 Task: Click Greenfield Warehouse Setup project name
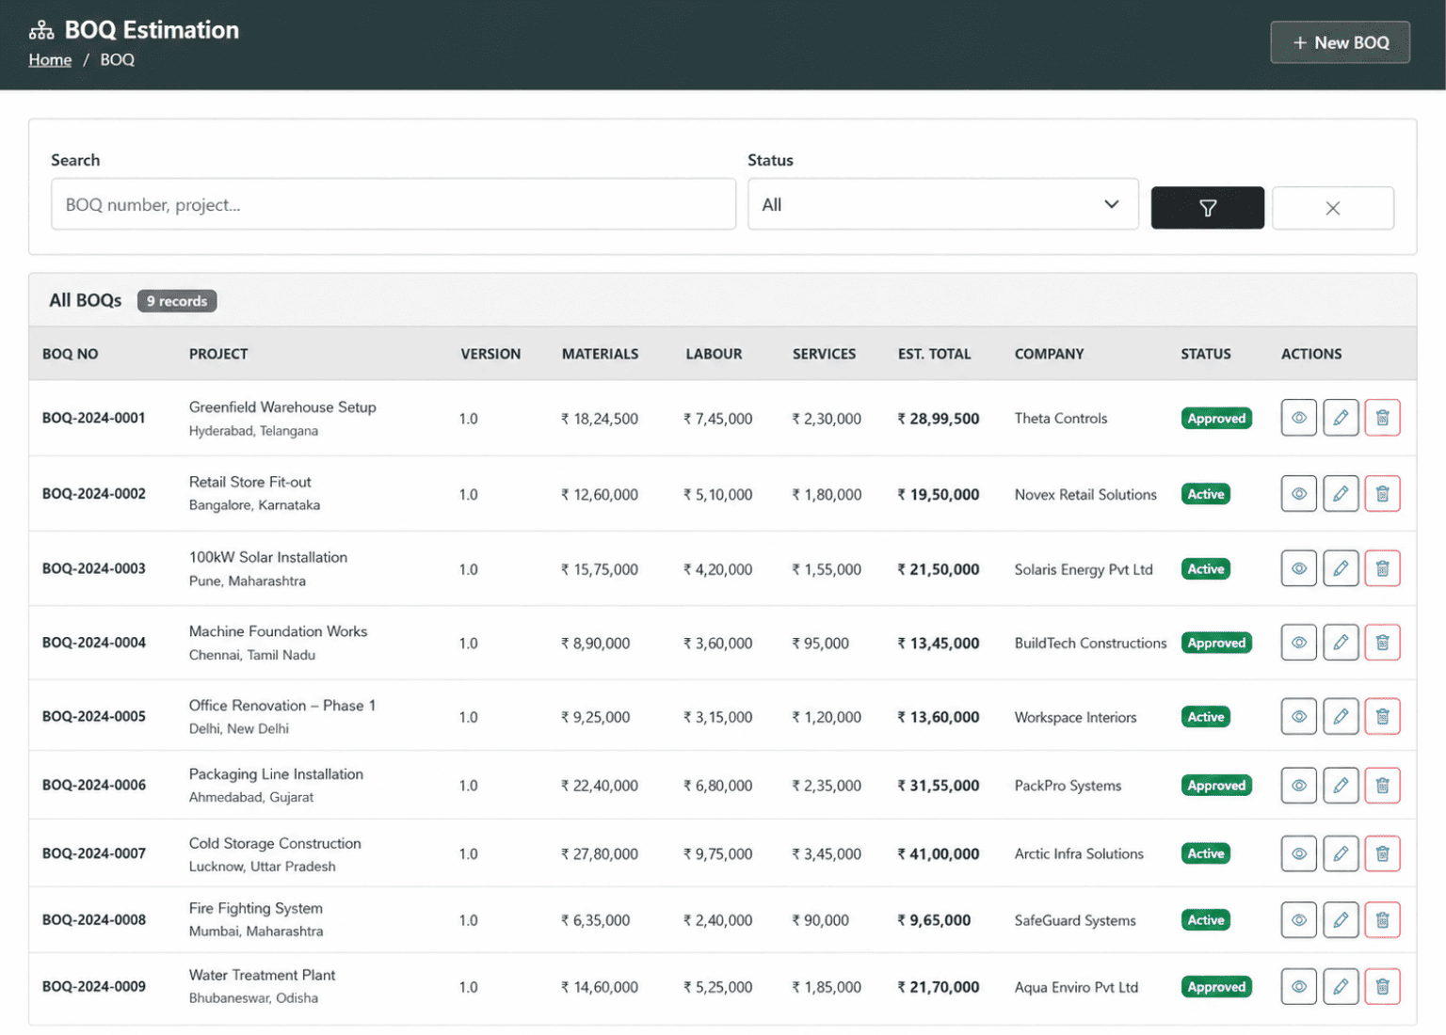(x=282, y=406)
